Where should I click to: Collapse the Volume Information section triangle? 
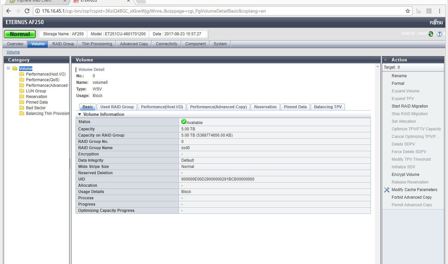(x=79, y=114)
